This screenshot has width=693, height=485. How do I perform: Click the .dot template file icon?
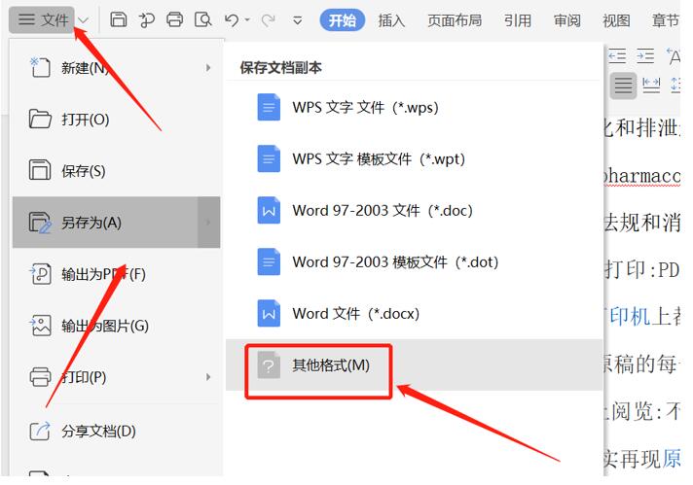(269, 262)
